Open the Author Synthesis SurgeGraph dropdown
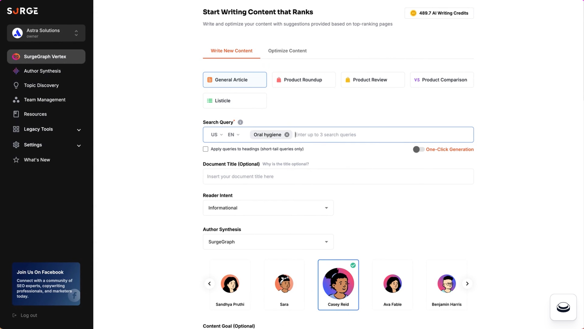The height and width of the screenshot is (329, 584). 268,242
